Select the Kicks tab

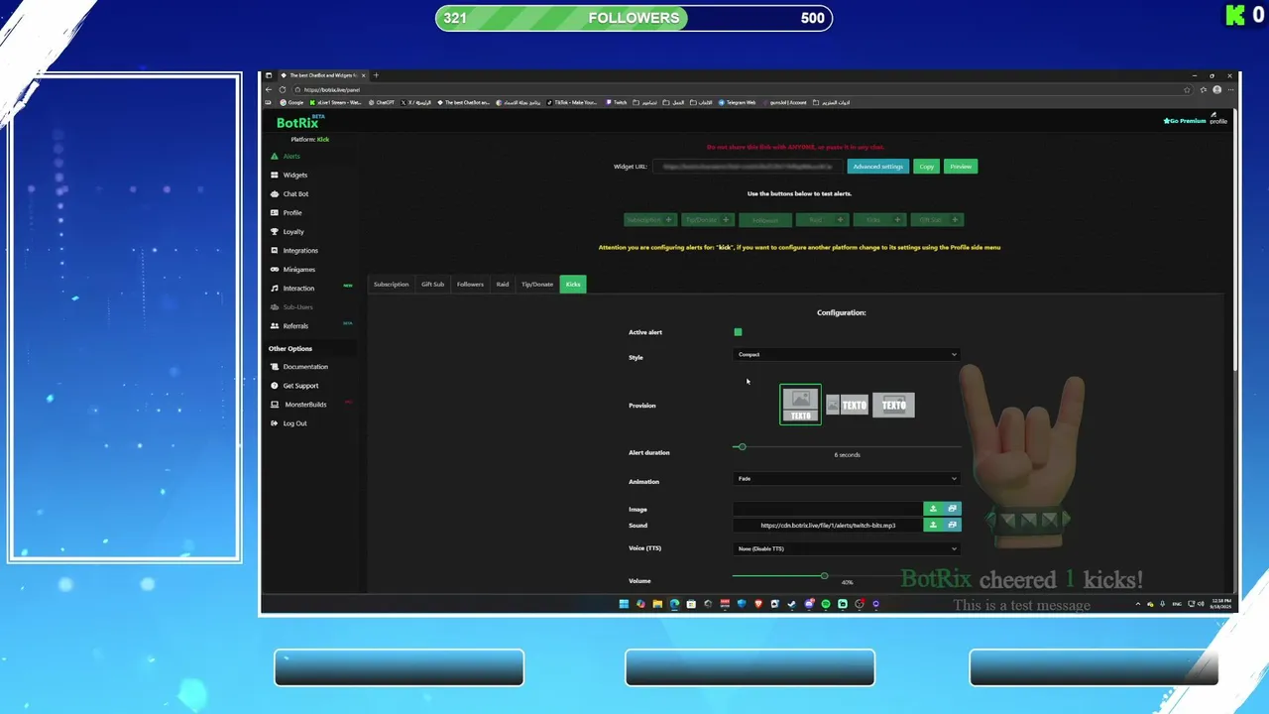(573, 285)
